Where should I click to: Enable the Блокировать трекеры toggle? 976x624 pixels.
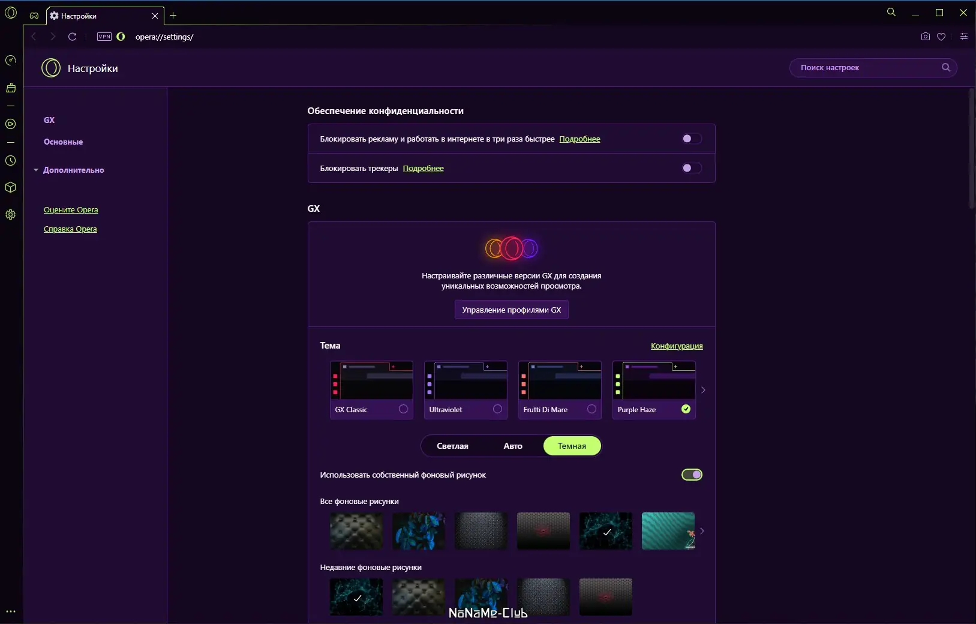692,168
